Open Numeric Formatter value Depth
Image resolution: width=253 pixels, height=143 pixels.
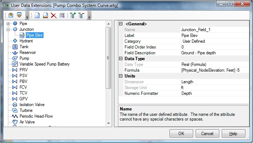[215, 93]
